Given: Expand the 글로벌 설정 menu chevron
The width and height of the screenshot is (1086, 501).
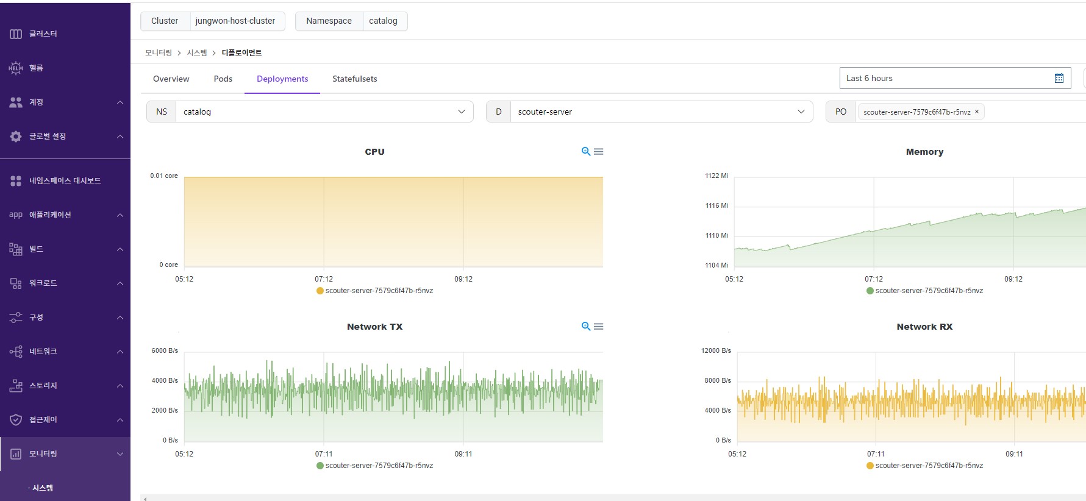Looking at the screenshot, I should click(120, 137).
